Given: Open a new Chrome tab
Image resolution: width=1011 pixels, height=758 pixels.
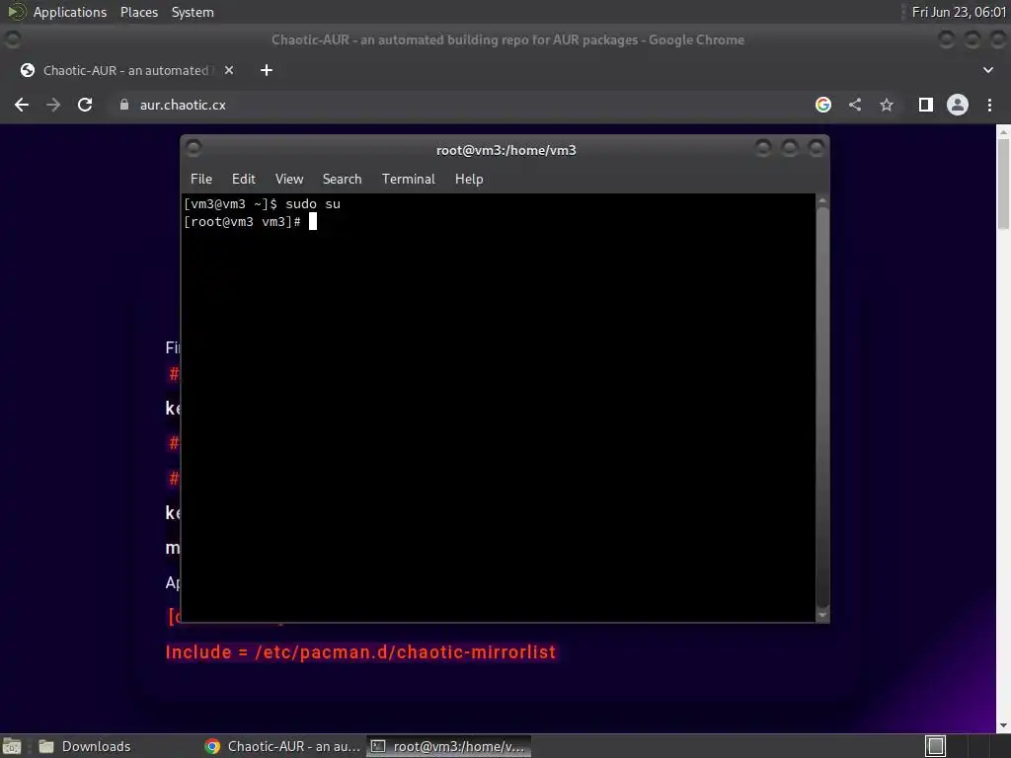Looking at the screenshot, I should tap(267, 70).
